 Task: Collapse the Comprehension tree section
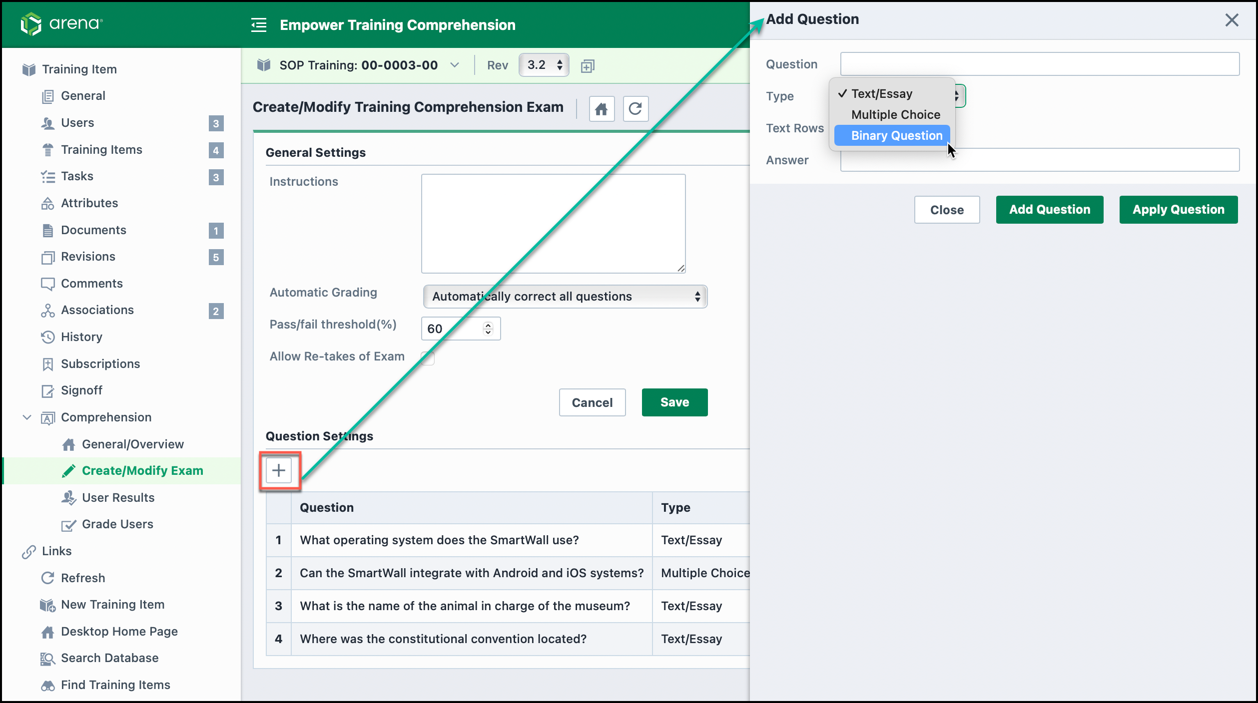point(27,417)
